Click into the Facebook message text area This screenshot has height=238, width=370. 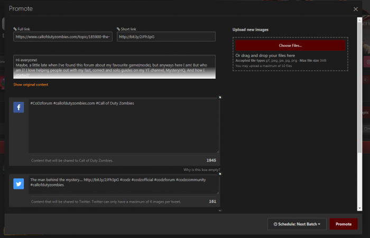coord(124,127)
